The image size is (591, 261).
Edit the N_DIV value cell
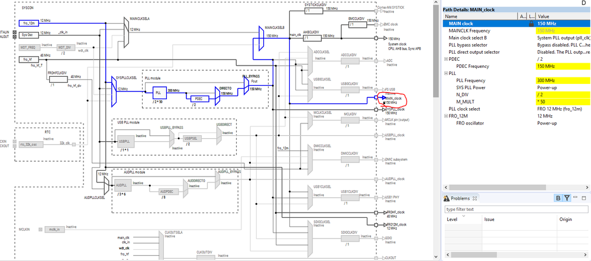pyautogui.click(x=563, y=94)
